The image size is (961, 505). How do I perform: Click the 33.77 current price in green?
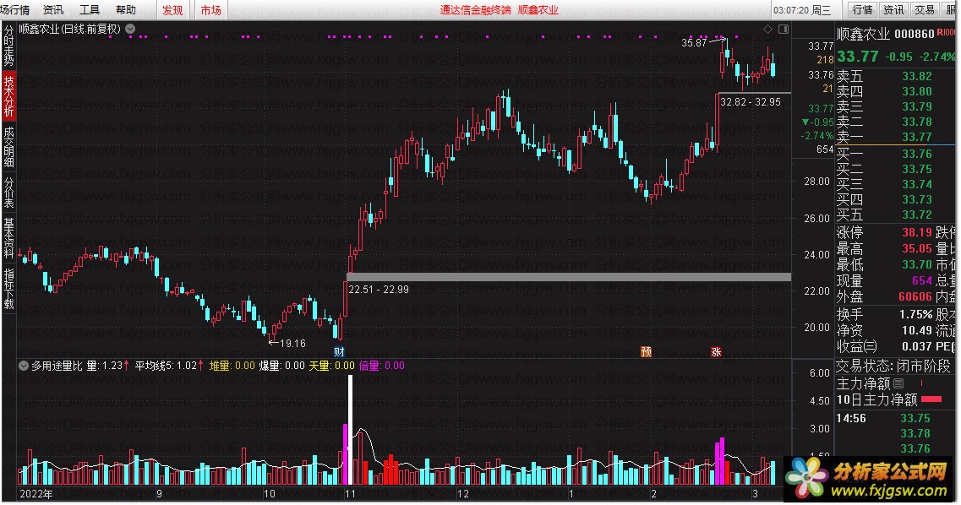857,57
